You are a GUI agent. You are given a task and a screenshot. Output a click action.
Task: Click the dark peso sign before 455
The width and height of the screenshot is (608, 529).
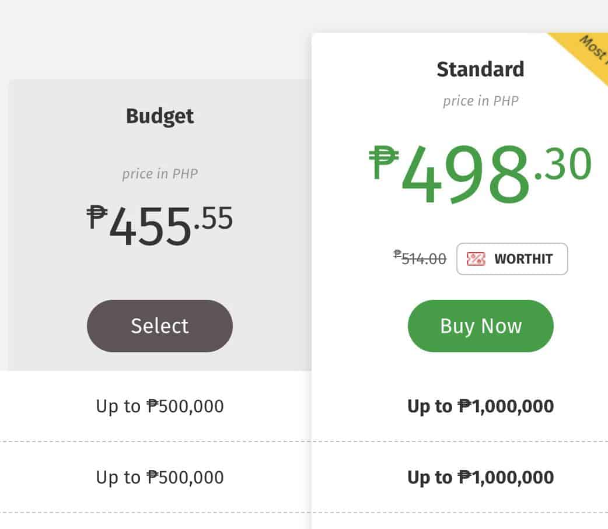click(x=97, y=216)
